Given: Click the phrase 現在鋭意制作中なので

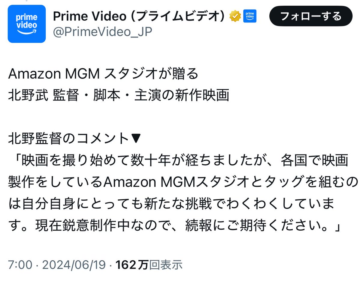Looking at the screenshot, I should (103, 225).
